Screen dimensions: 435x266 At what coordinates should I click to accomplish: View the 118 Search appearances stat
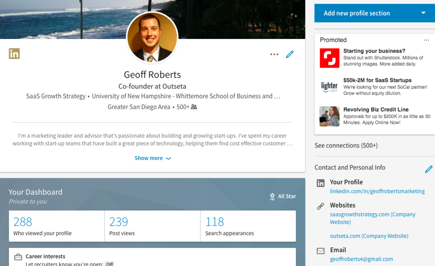[248, 226]
